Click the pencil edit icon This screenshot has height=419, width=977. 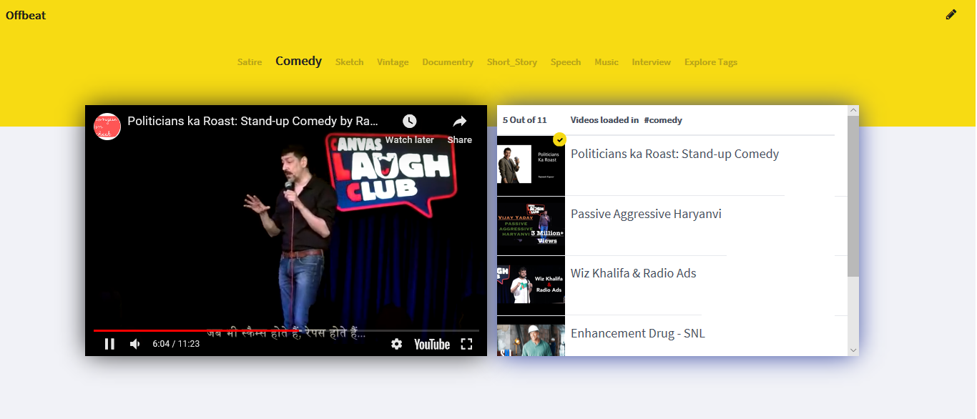pyautogui.click(x=951, y=14)
